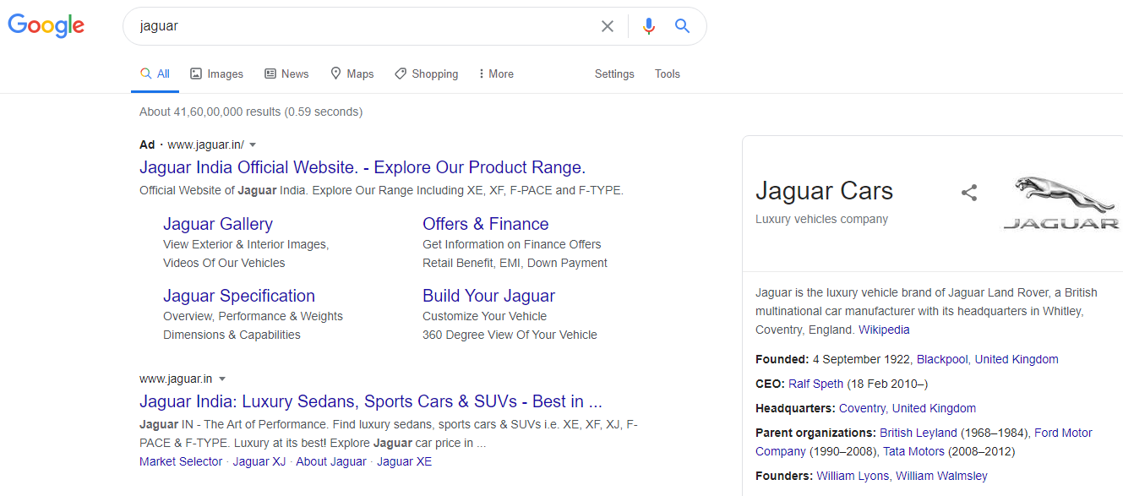Click the Google logo
The width and height of the screenshot is (1123, 496).
coord(46,25)
